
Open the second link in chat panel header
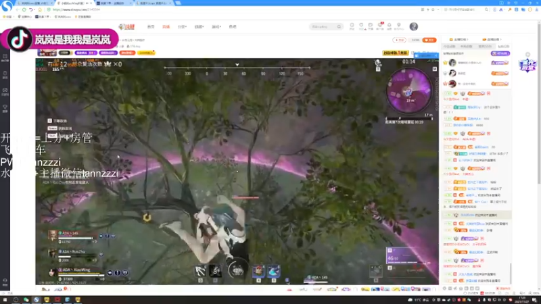492,40
